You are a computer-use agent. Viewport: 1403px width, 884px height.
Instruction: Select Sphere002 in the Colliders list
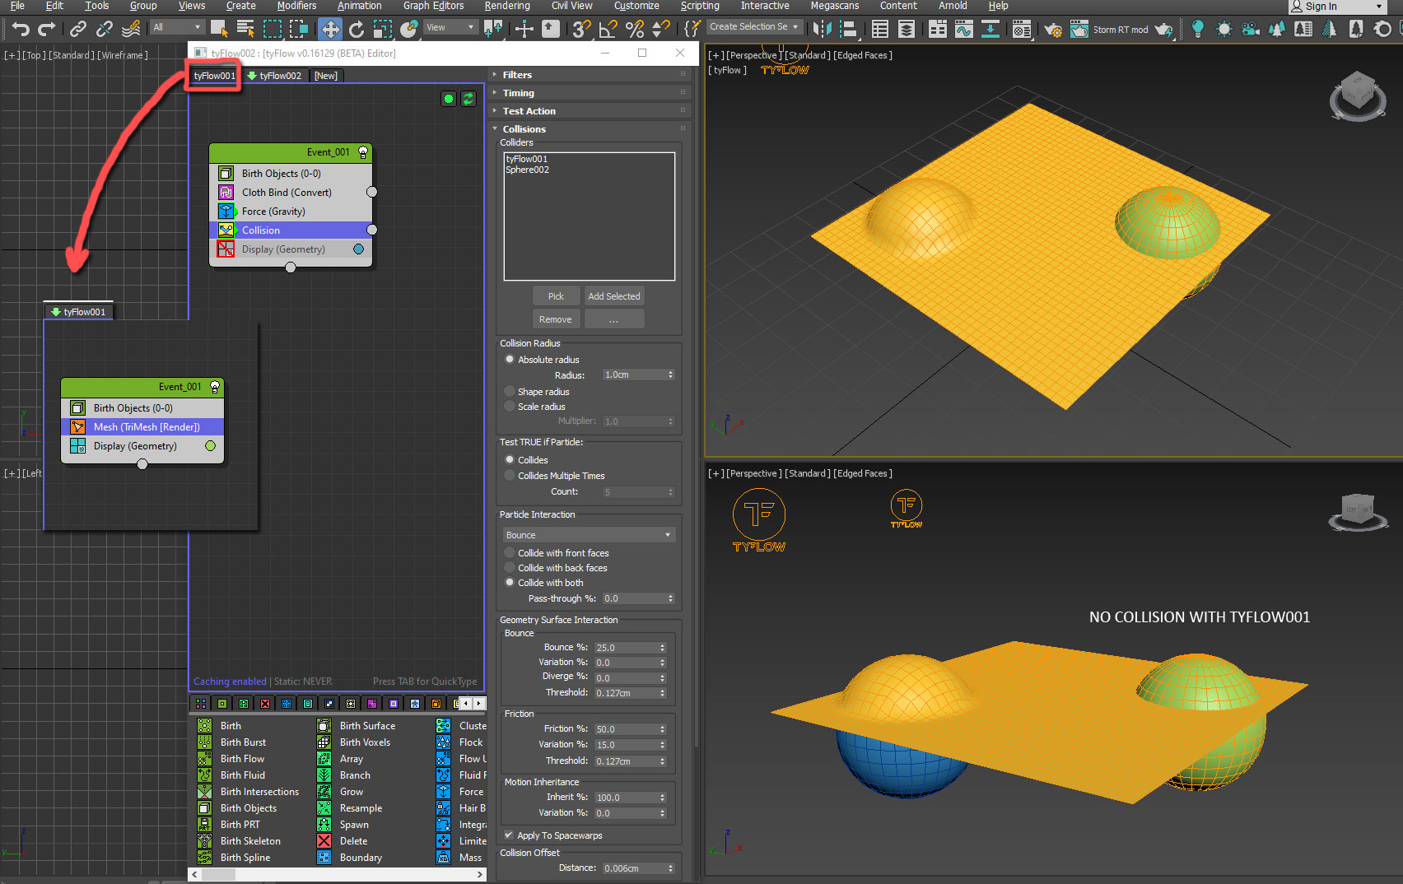[527, 170]
